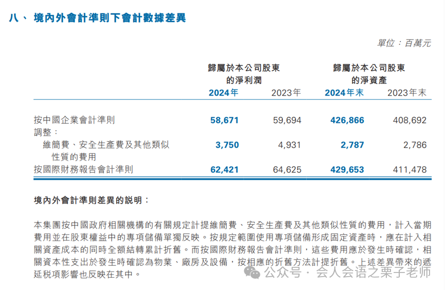Screen dimensions: 445x290
Task: Click the value 408,692
Action: 410,120
